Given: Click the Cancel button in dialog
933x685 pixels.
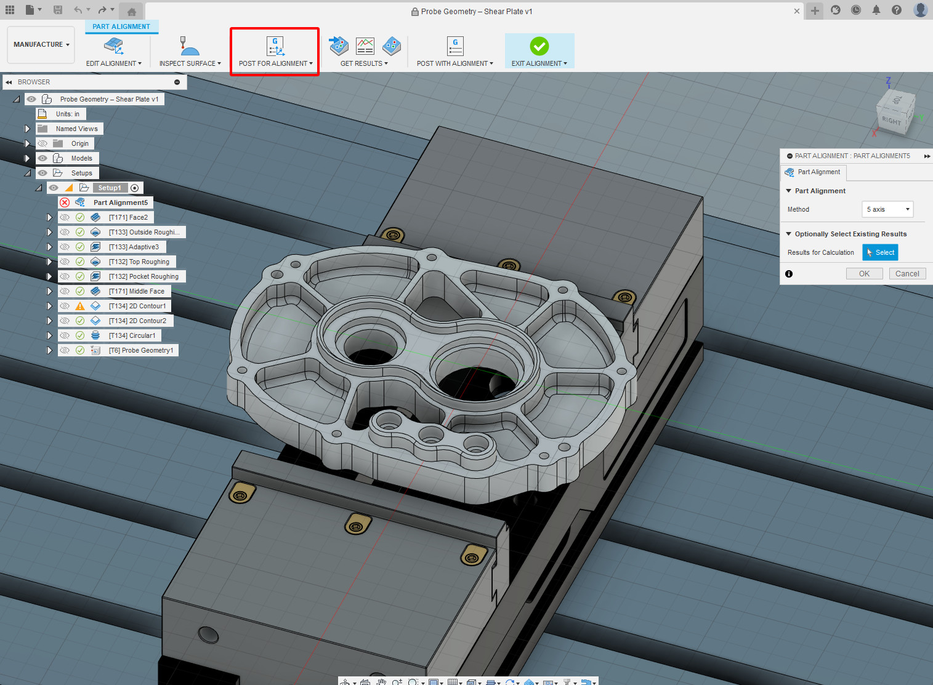Looking at the screenshot, I should click(907, 274).
